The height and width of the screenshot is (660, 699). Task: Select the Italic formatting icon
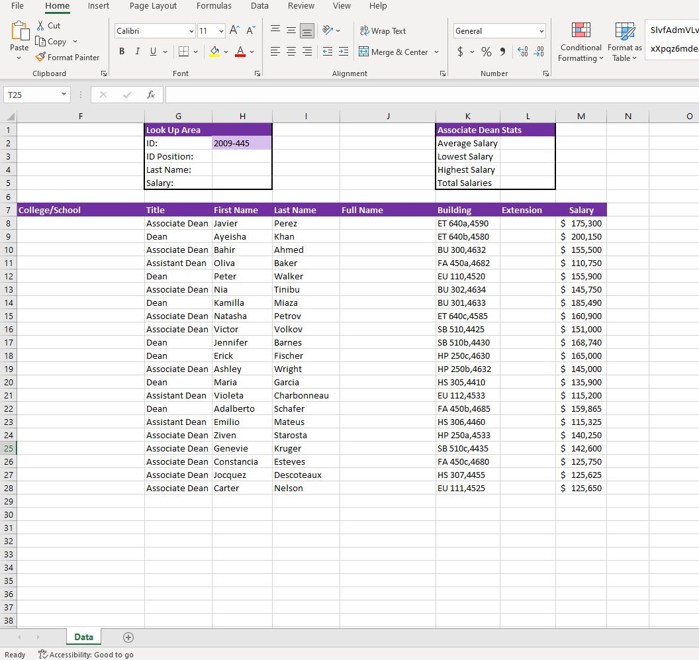point(137,51)
